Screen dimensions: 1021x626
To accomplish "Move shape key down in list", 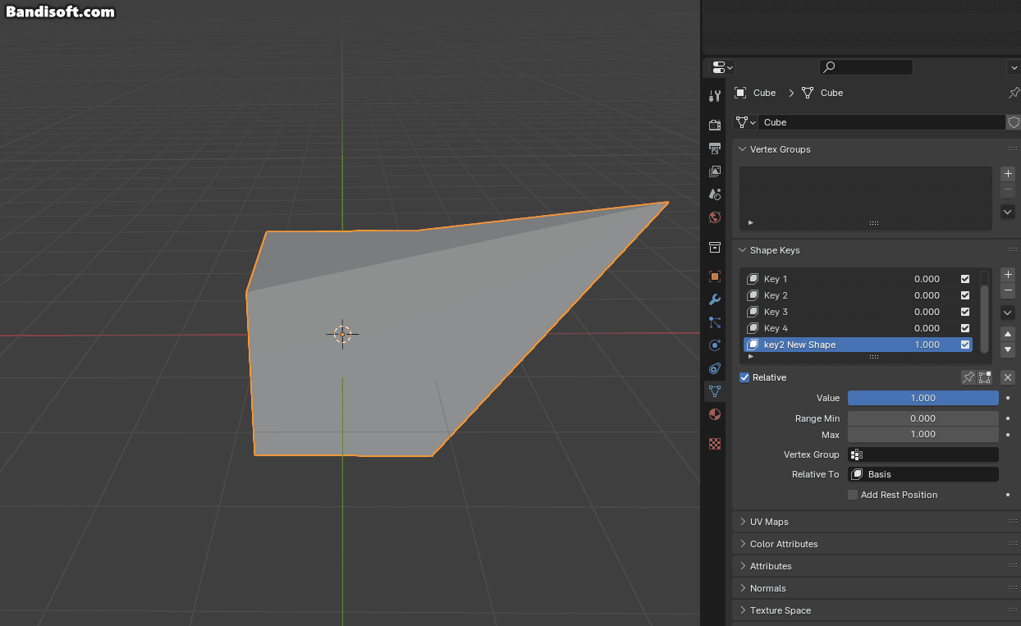I will point(1009,350).
